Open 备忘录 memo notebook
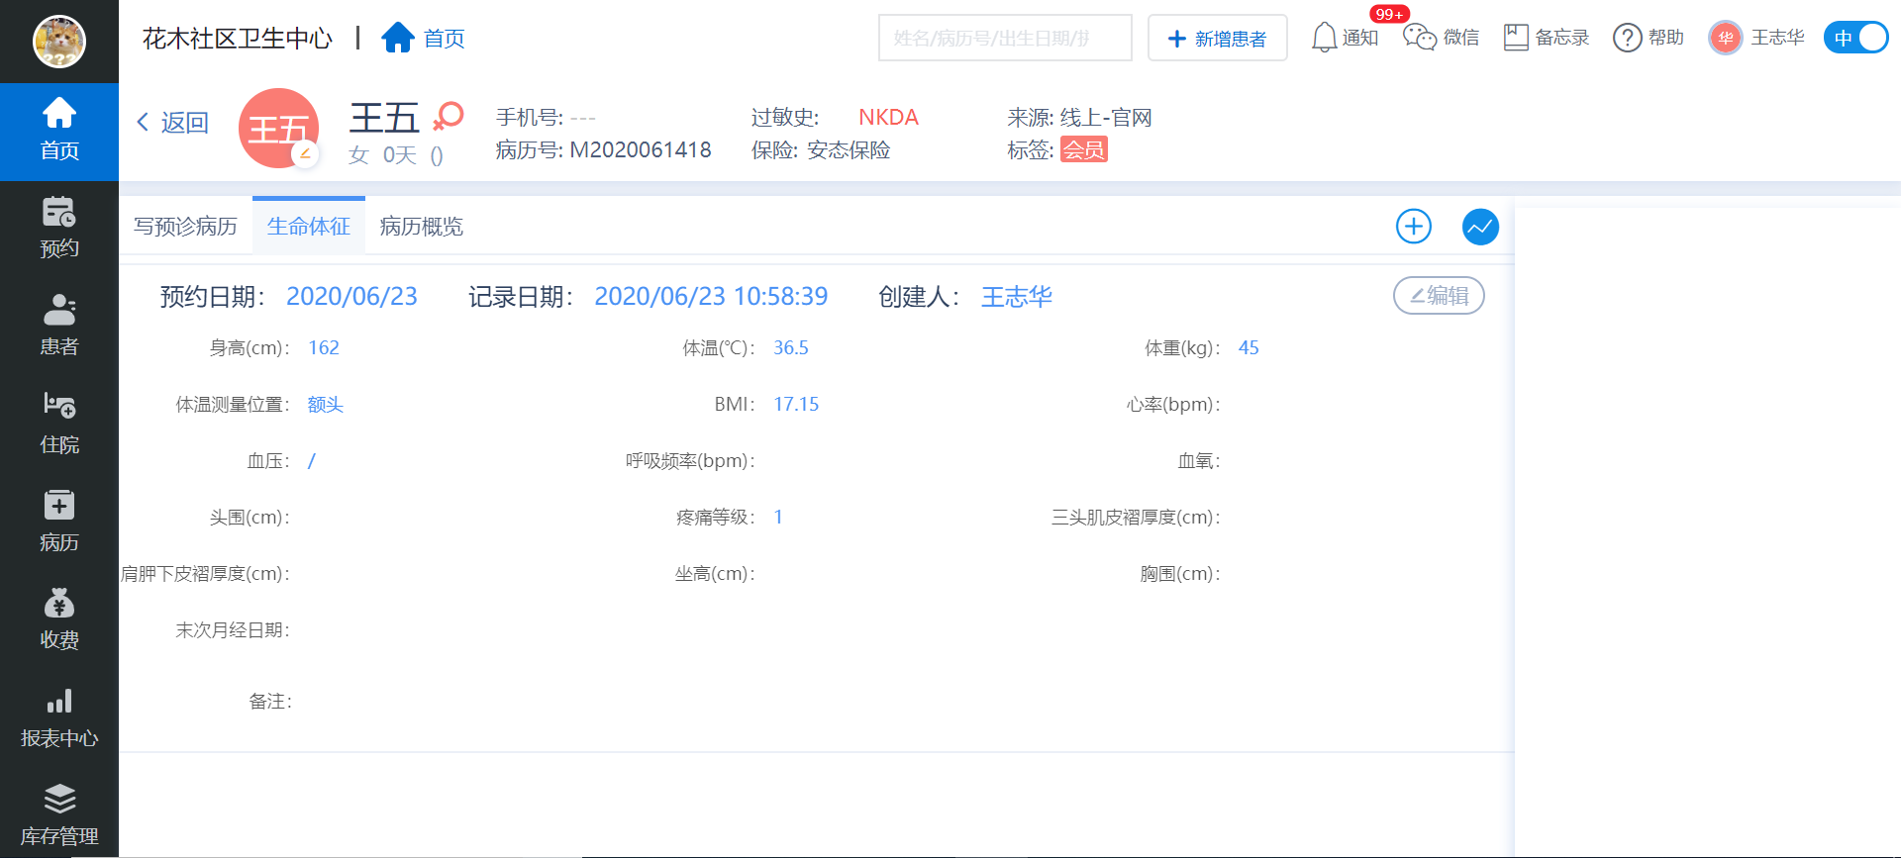 1547,38
